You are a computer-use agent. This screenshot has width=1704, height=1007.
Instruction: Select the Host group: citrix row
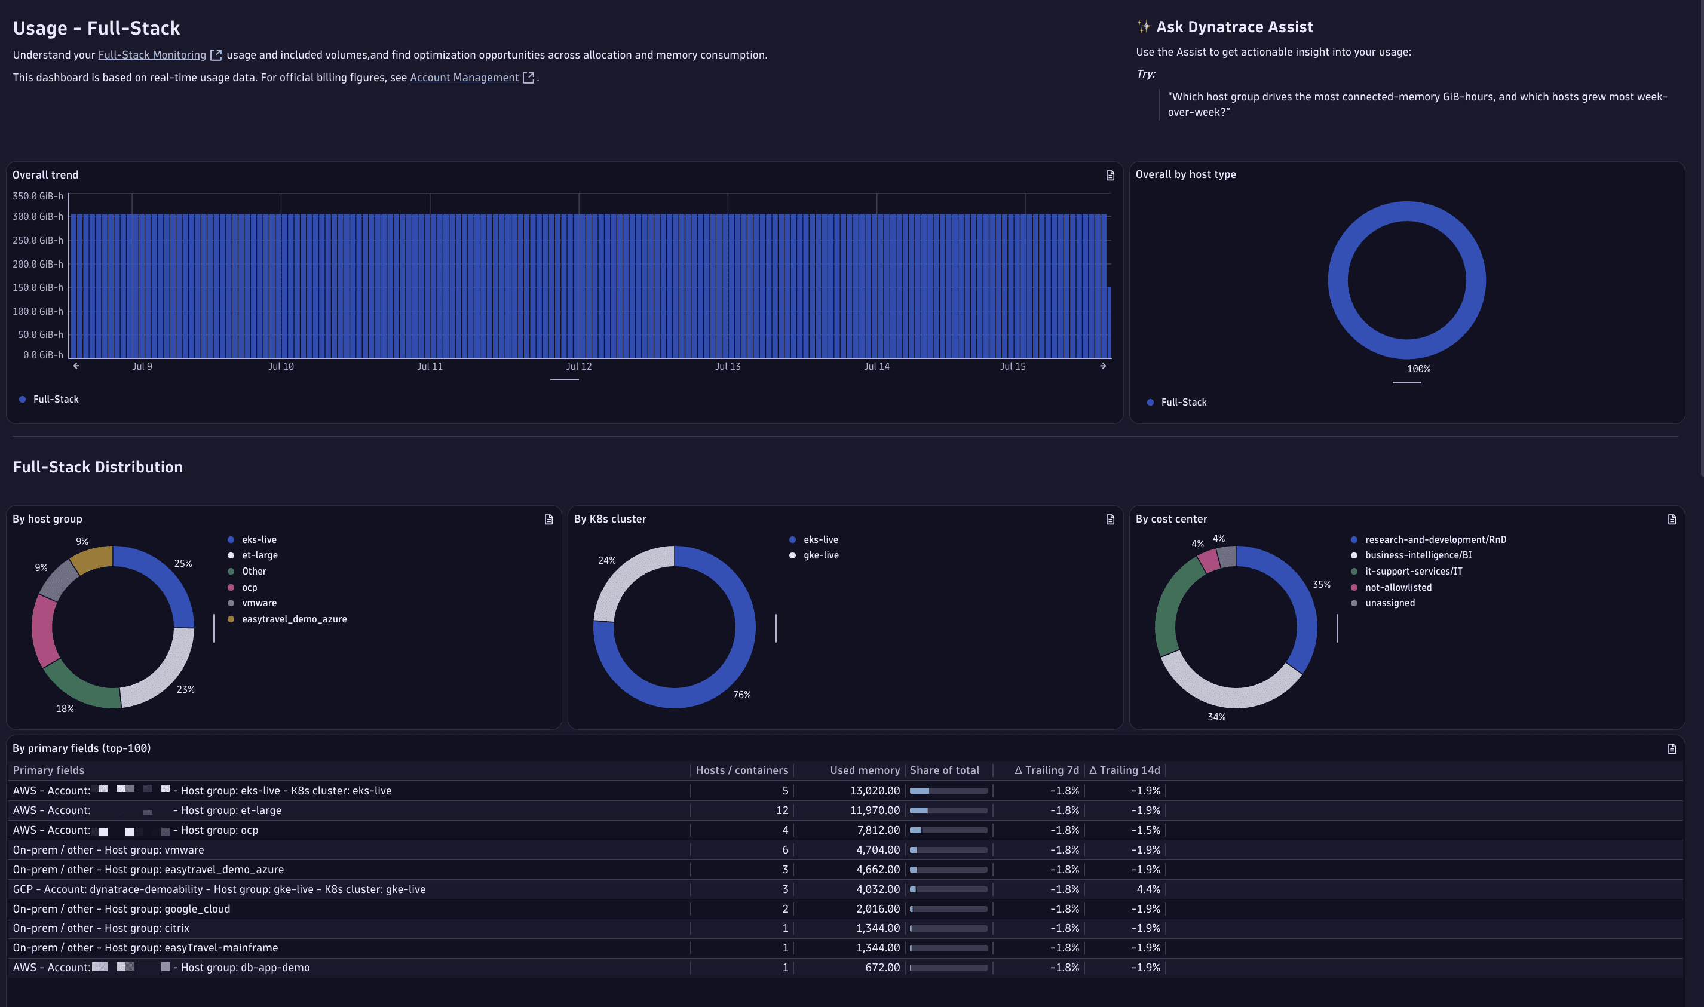click(847, 928)
